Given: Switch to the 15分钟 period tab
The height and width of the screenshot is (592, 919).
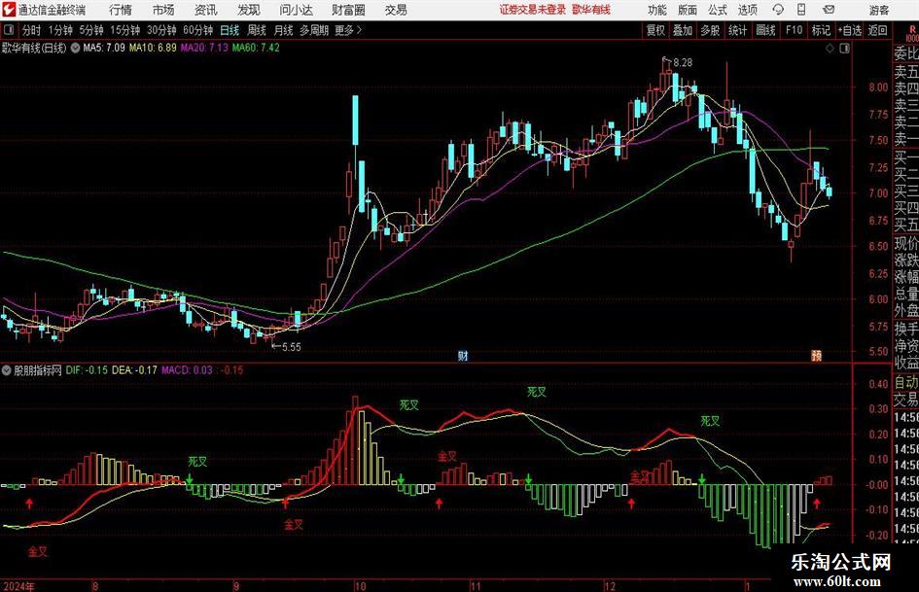Looking at the screenshot, I should [x=125, y=30].
